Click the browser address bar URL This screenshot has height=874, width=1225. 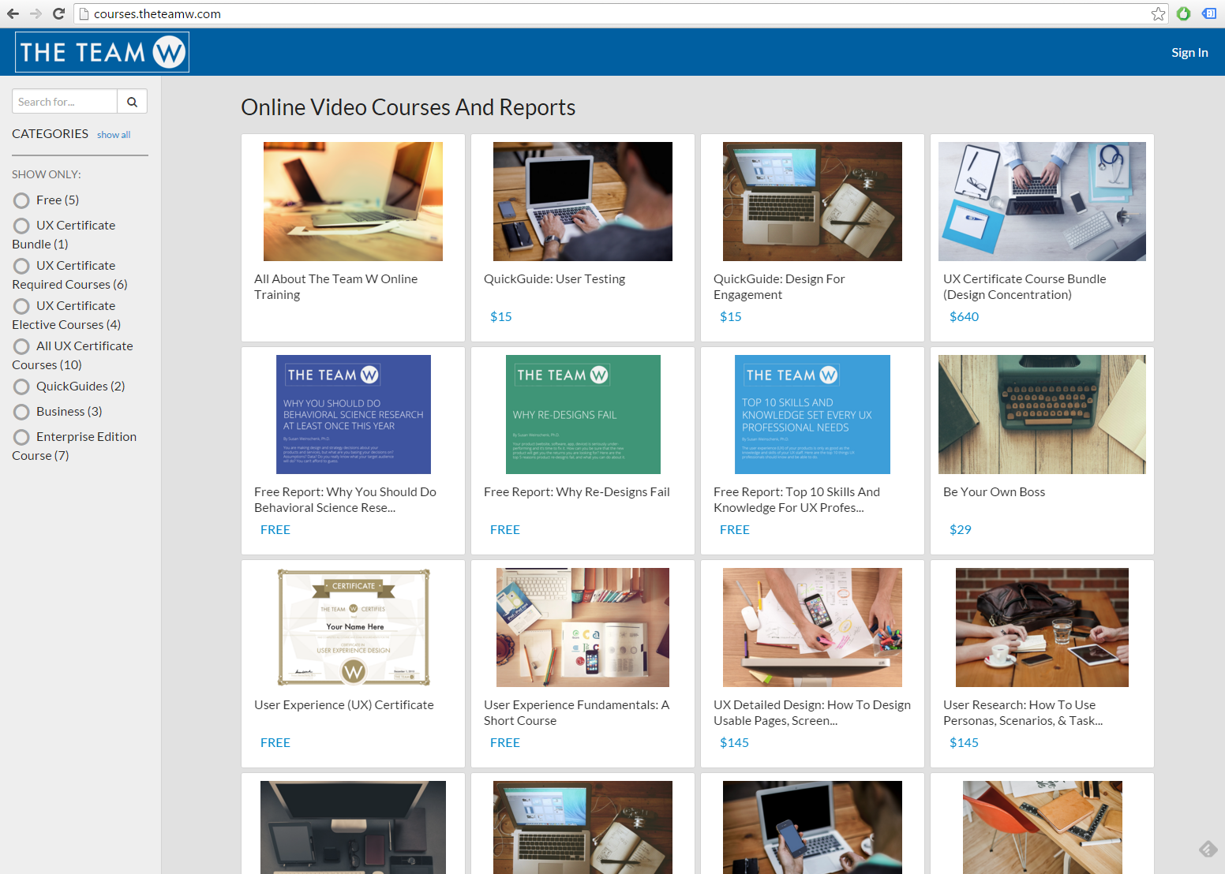pyautogui.click(x=157, y=13)
